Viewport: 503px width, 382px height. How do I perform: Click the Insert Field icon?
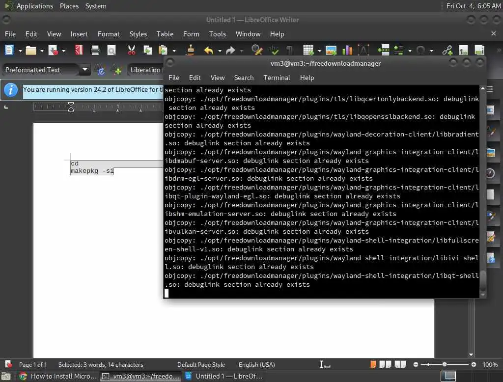(x=399, y=50)
